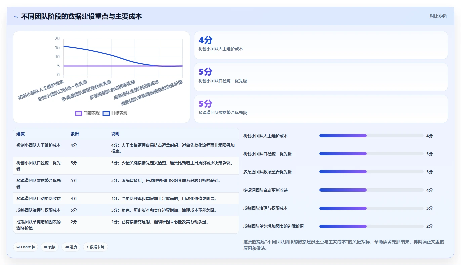Click the progress label 多渠道团队自动更新收益
The image size is (461, 265).
click(265, 190)
